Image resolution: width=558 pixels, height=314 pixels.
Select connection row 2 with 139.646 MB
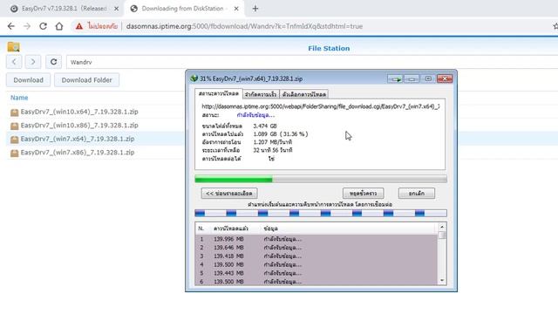(316, 248)
